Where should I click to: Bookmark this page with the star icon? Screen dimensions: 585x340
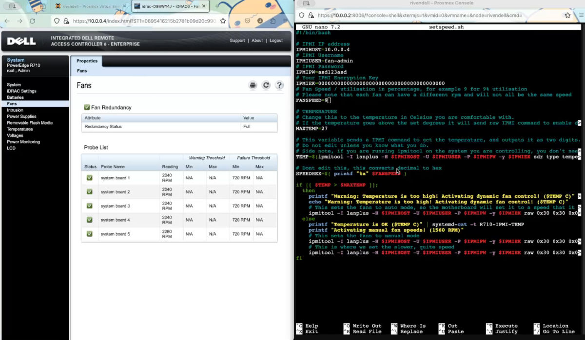click(223, 21)
